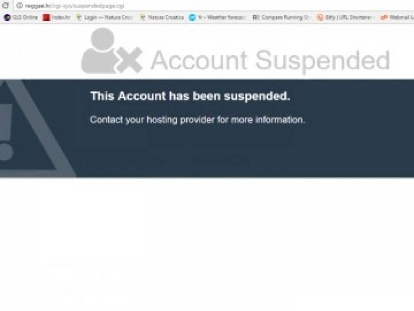The width and height of the screenshot is (414, 311).
Task: Click the Account Suspended heading
Action: tap(270, 60)
